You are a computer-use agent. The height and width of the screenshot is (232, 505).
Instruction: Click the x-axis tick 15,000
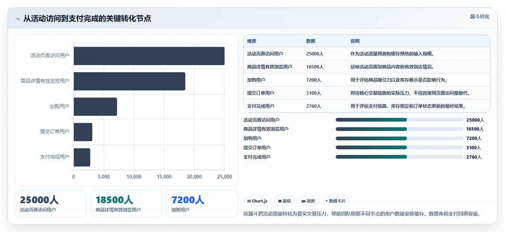[x=164, y=177]
